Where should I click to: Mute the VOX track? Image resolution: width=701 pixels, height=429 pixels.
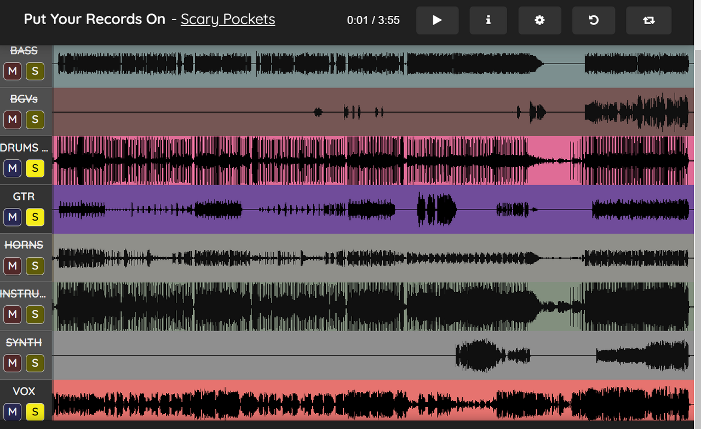[13, 412]
